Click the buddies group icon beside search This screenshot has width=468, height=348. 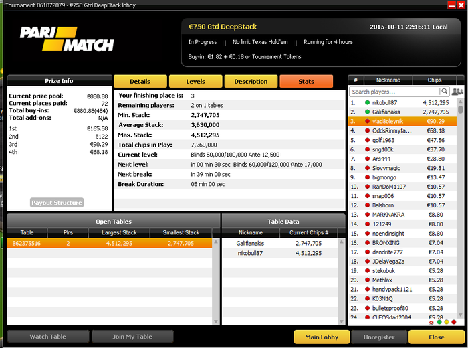[457, 92]
